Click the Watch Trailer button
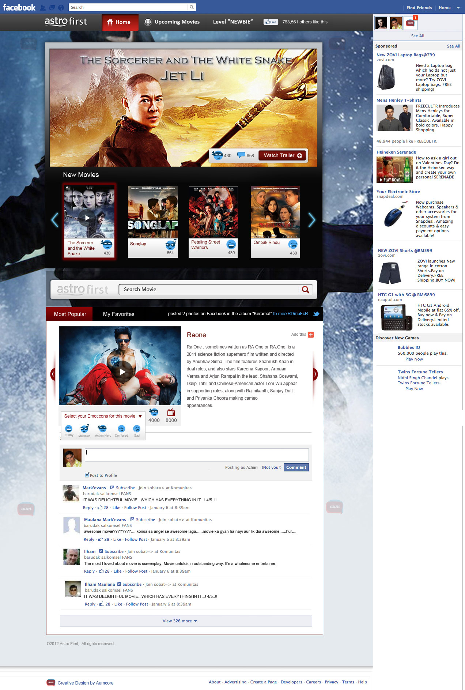 (x=283, y=155)
